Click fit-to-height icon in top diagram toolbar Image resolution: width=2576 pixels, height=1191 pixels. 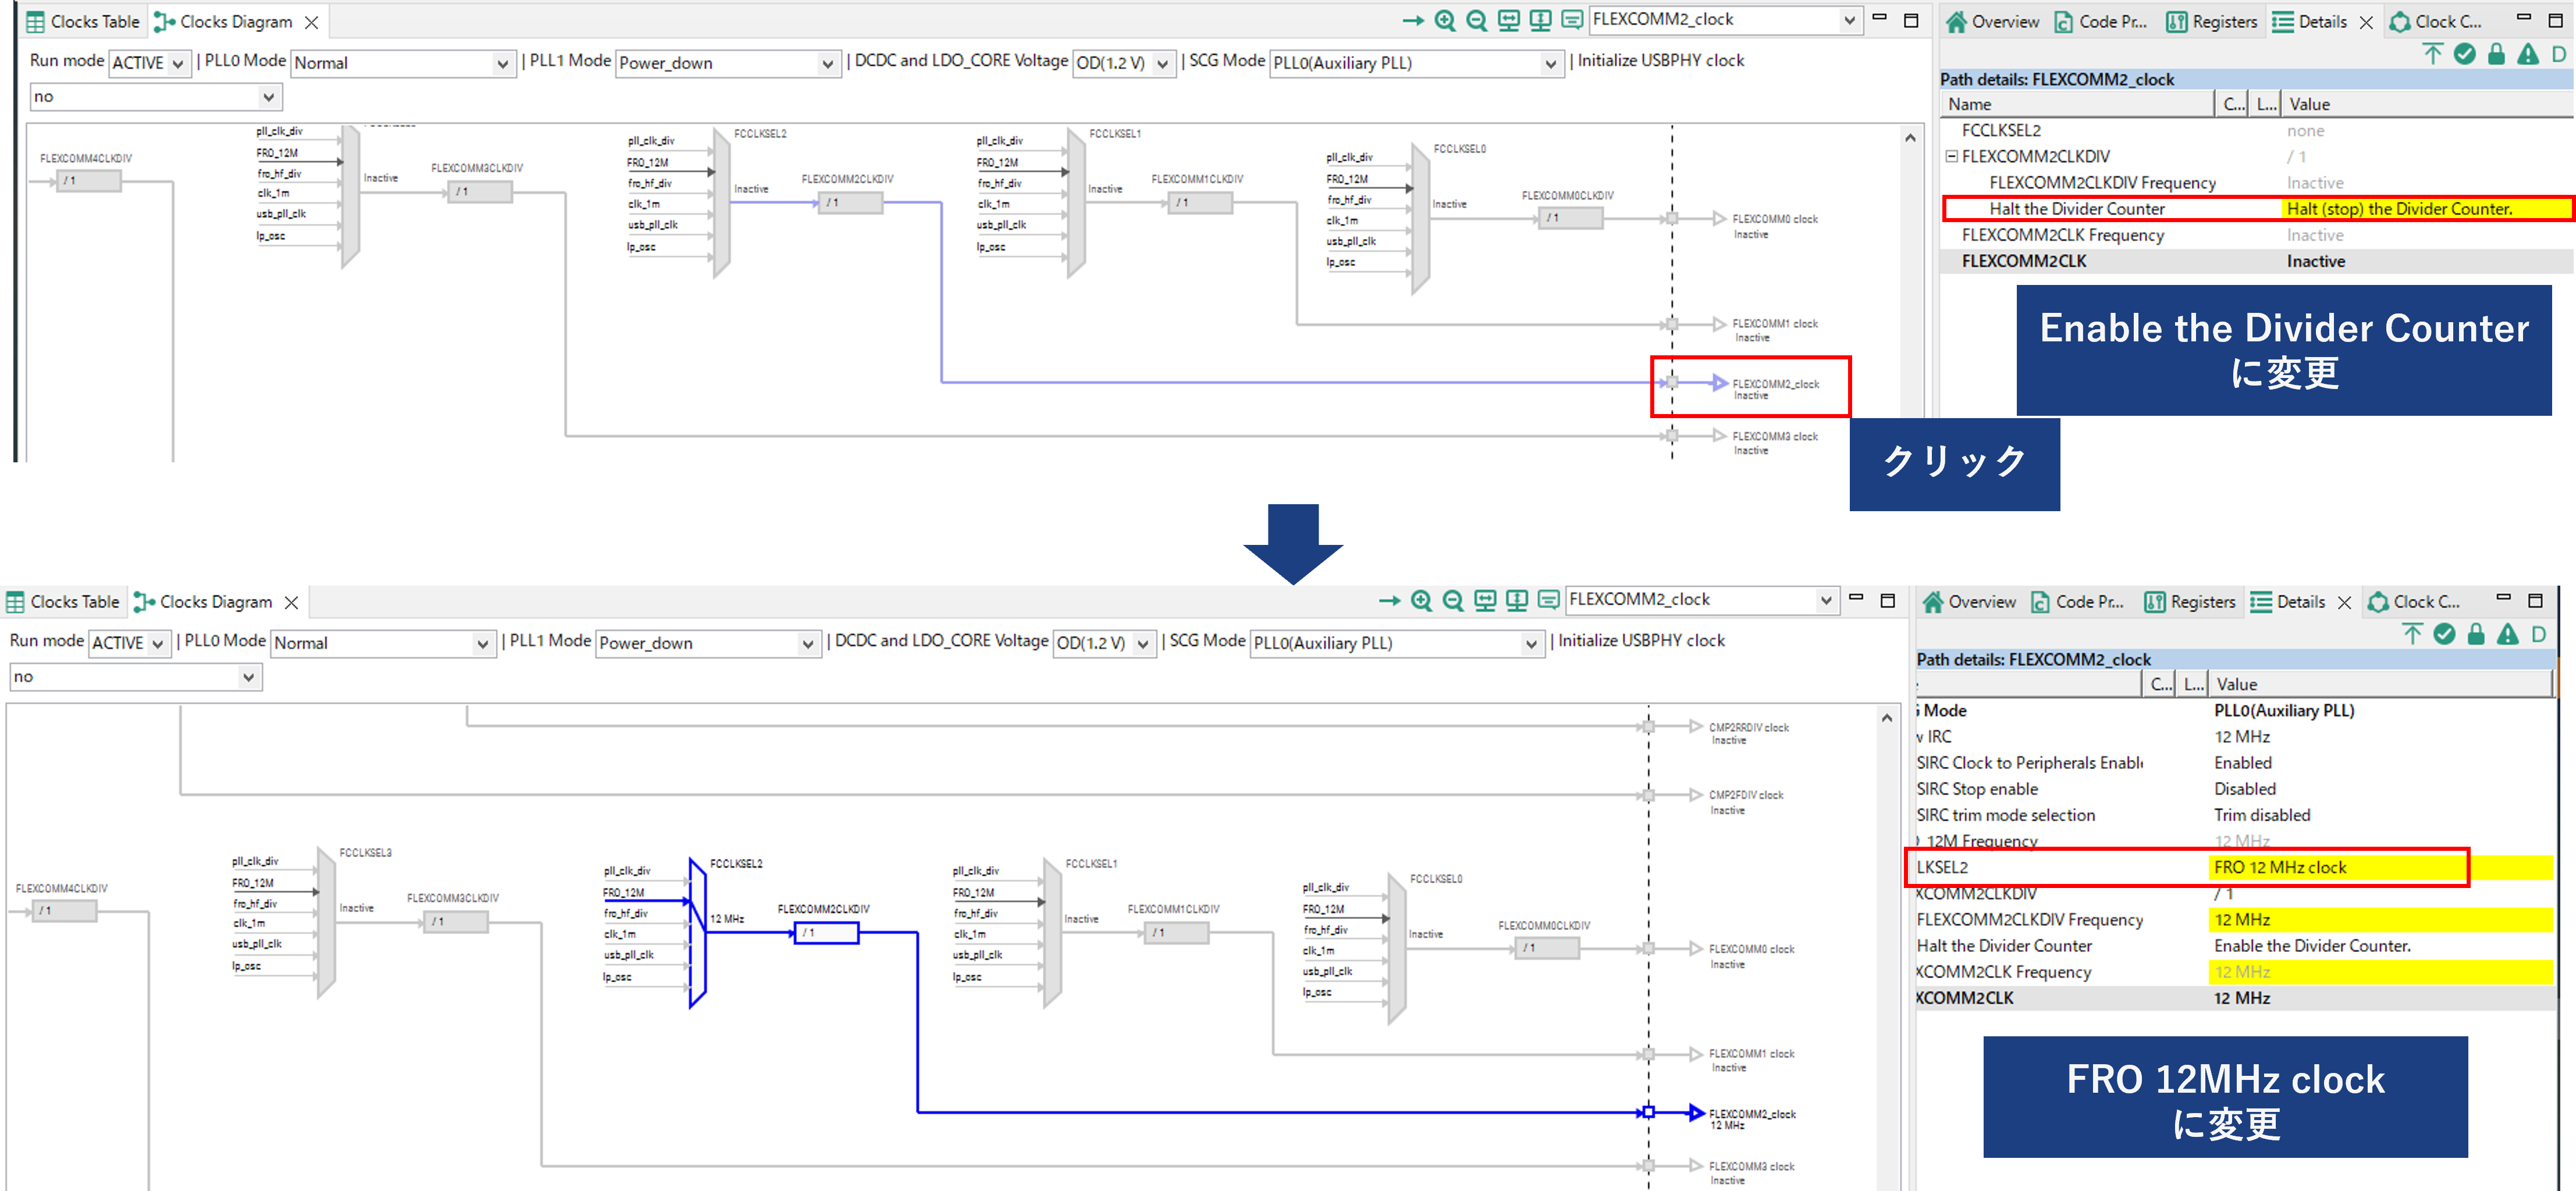[1540, 21]
